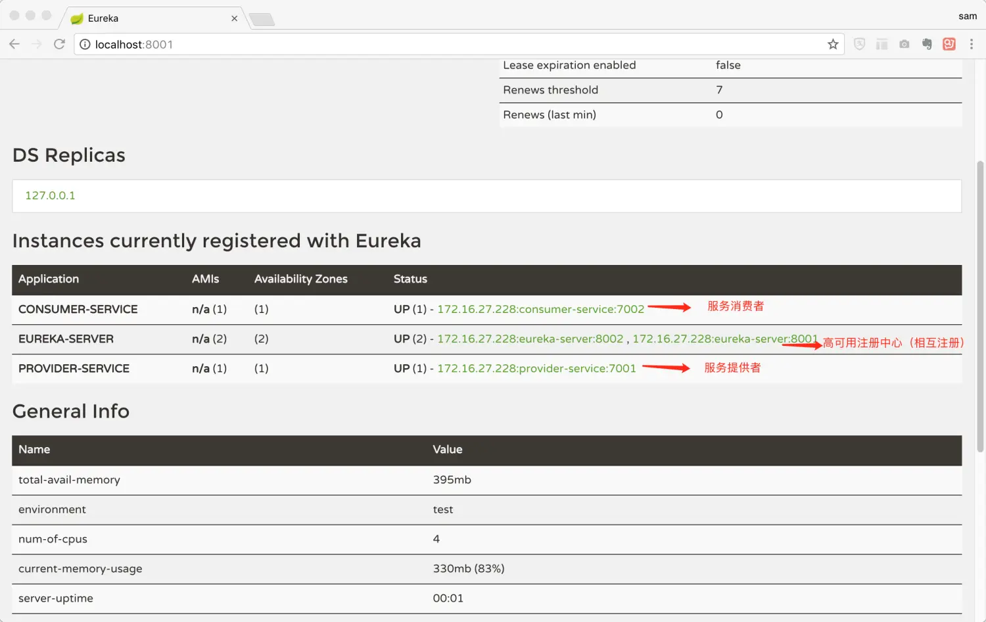Select the 00:01 uptime value
The width and height of the screenshot is (986, 622).
pyautogui.click(x=448, y=598)
